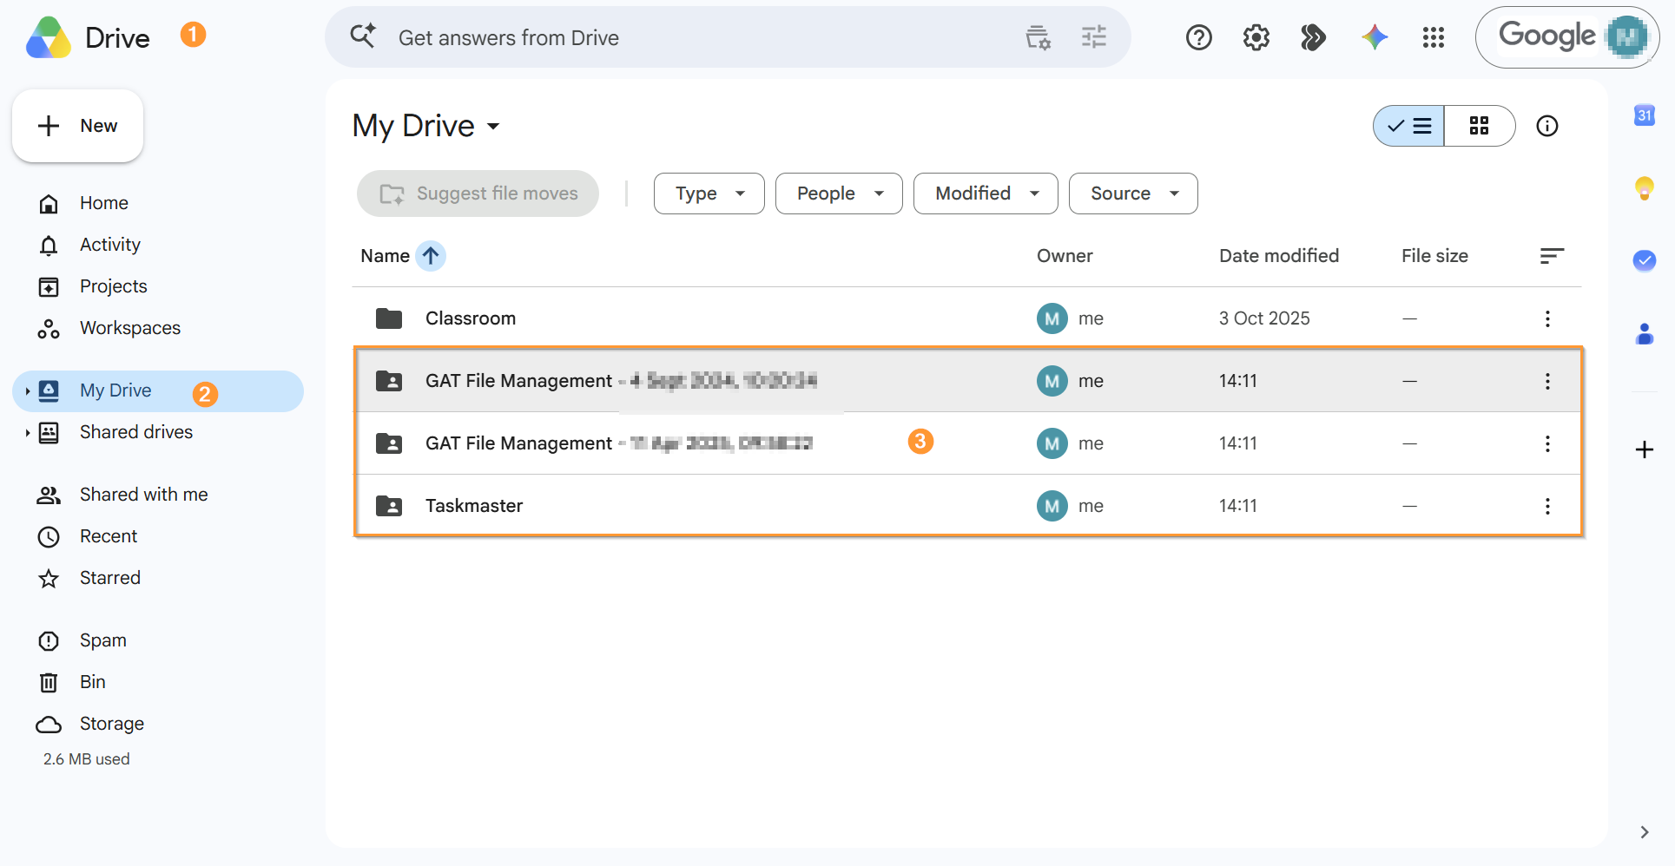Click the 3 Oct 2025 date cell
This screenshot has width=1675, height=866.
coord(1263,318)
